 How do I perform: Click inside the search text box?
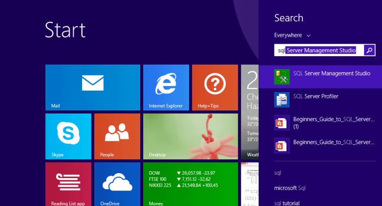point(318,50)
